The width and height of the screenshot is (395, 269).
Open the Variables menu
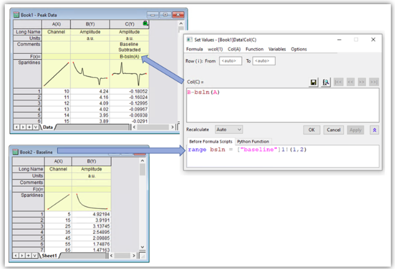click(277, 49)
